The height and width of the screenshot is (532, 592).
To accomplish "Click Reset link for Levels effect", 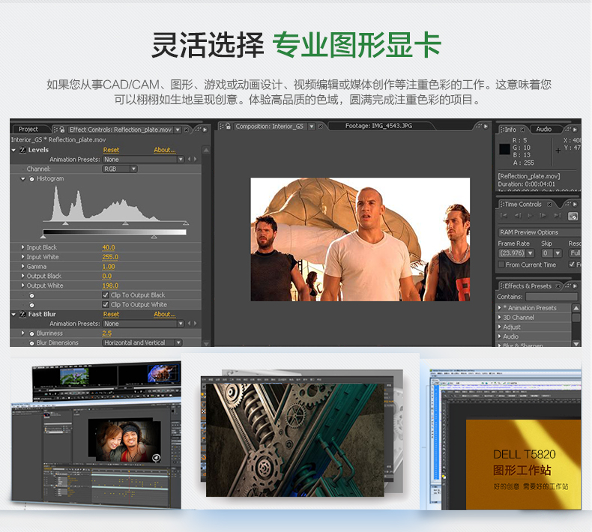I will point(111,150).
